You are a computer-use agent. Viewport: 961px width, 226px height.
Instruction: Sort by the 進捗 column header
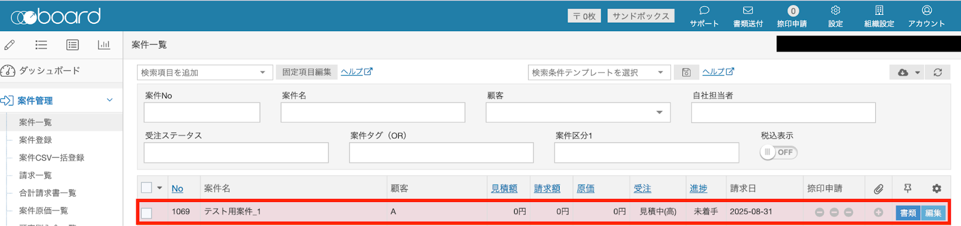point(699,188)
